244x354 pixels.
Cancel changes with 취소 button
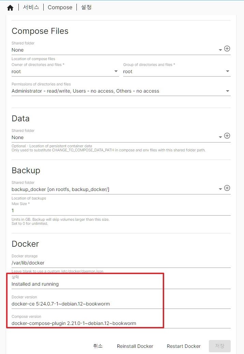tap(98, 346)
